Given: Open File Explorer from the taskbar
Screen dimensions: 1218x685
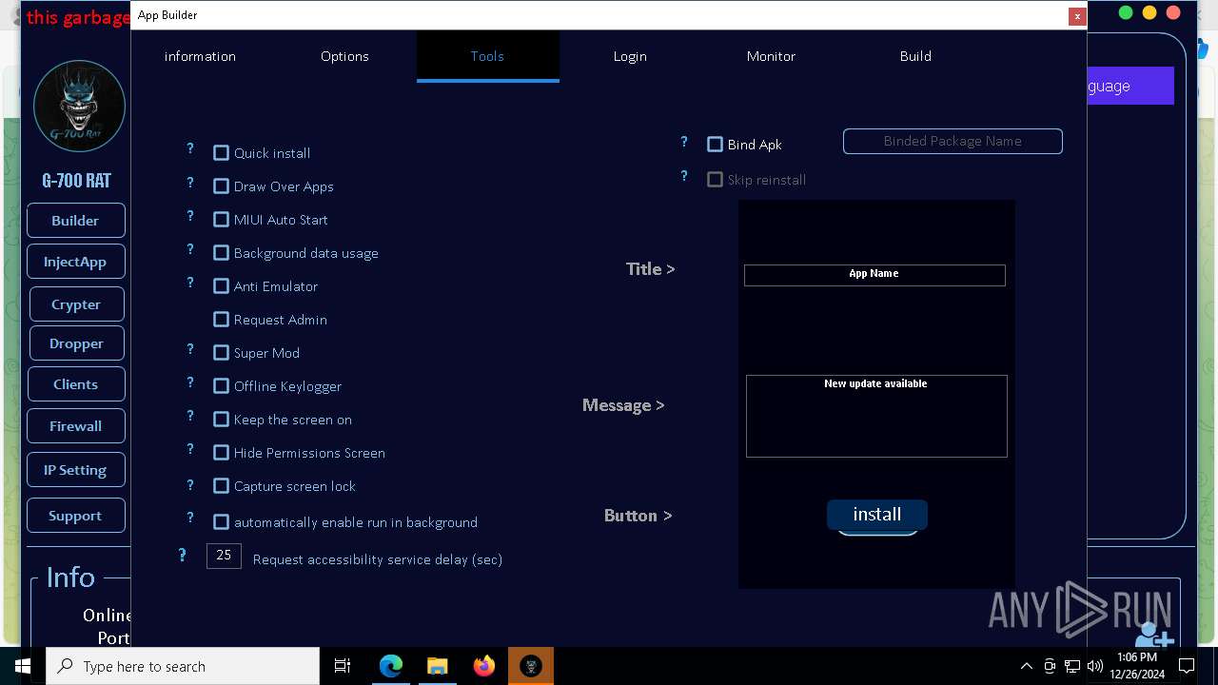Looking at the screenshot, I should 437,666.
